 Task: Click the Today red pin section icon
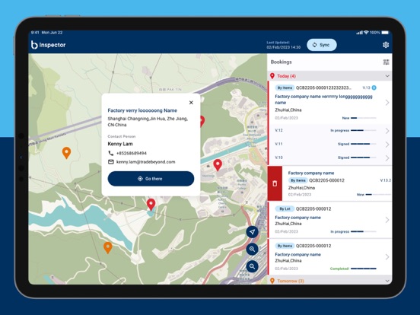point(272,76)
